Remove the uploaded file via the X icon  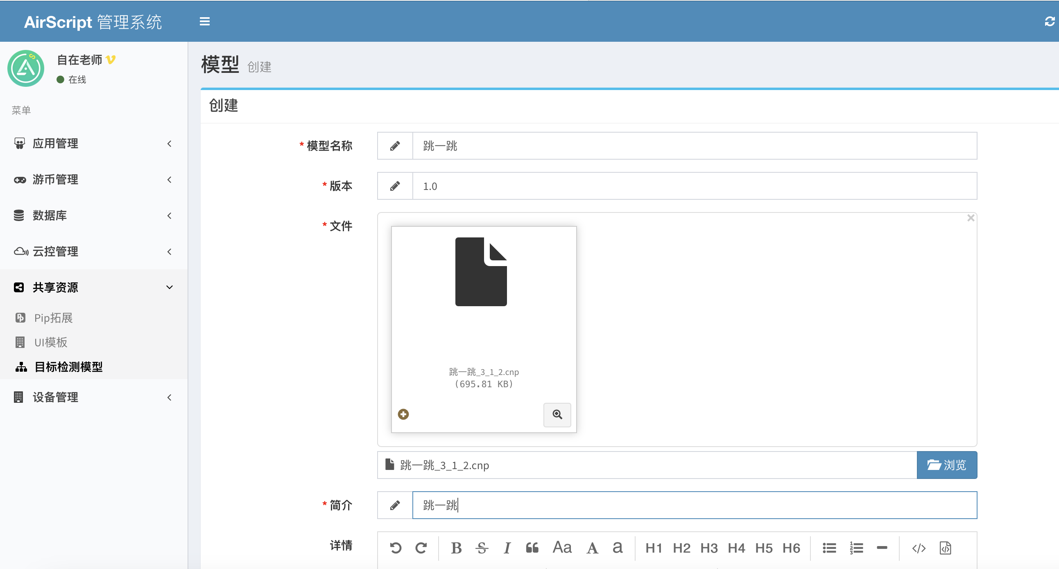[x=971, y=218]
